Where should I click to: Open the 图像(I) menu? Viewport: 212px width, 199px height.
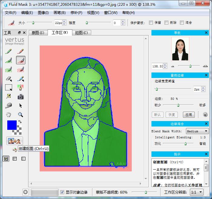(43, 13)
